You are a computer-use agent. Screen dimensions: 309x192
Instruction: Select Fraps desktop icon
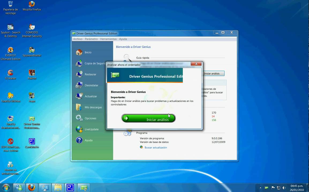click(32, 98)
